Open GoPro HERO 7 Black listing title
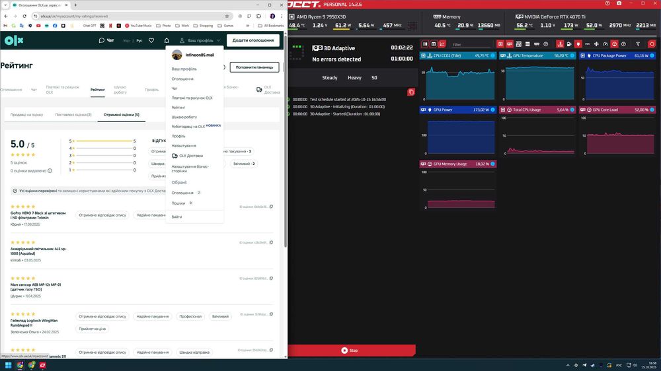661x371 pixels. [38, 216]
